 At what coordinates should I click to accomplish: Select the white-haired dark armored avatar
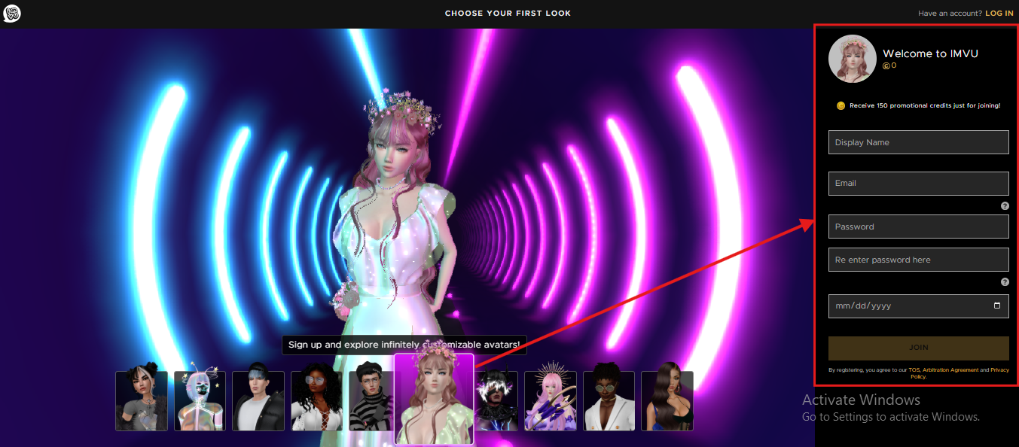coord(497,401)
